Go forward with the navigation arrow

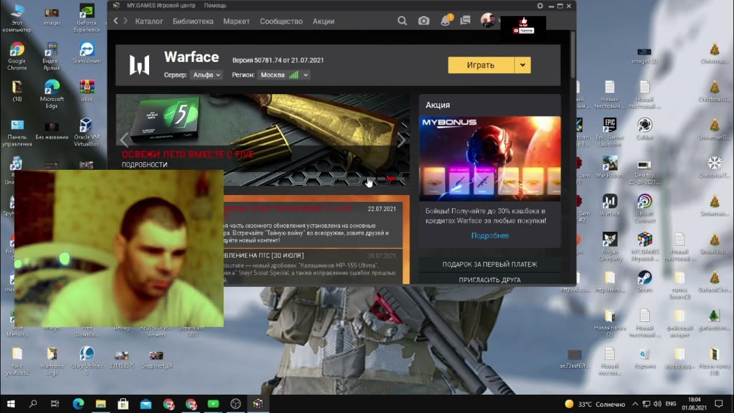[126, 21]
